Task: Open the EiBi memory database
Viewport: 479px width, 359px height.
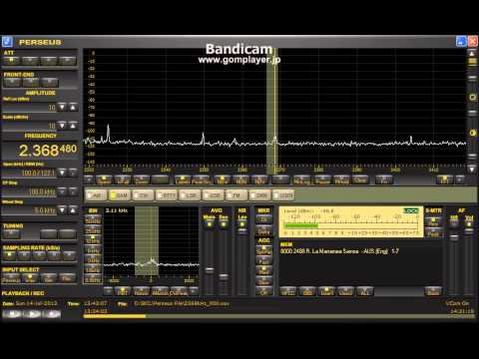Action: click(x=307, y=291)
